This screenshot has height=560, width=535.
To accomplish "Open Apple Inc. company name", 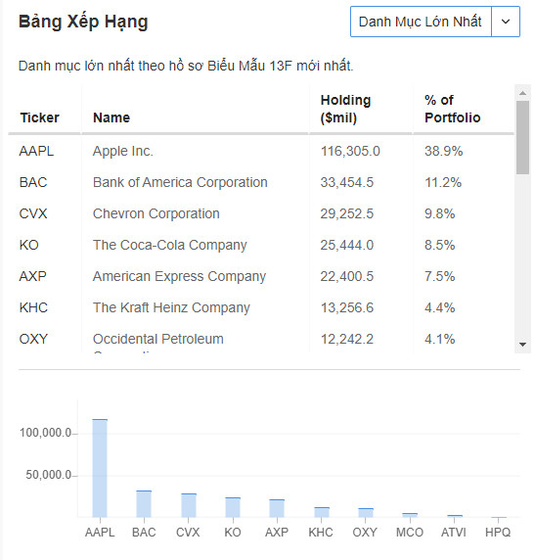I will (123, 151).
